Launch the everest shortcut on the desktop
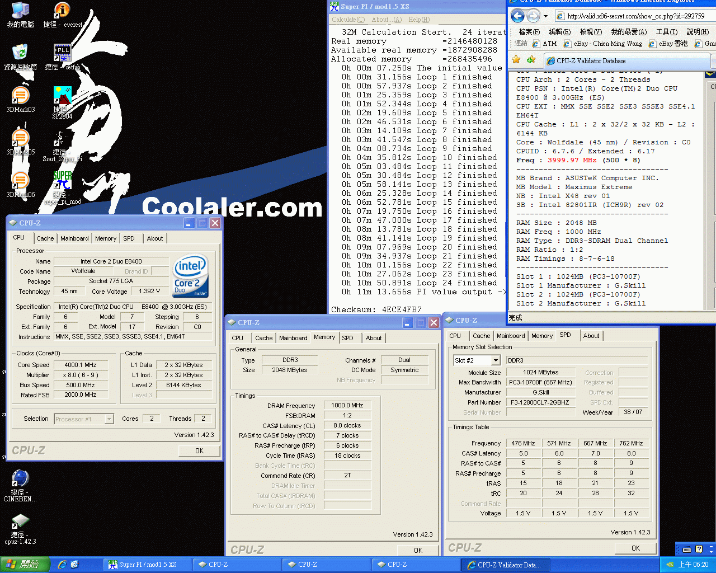The image size is (716, 573). [62, 15]
